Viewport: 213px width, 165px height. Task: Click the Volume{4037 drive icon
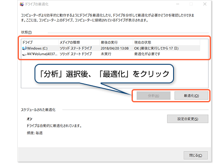click(24, 54)
